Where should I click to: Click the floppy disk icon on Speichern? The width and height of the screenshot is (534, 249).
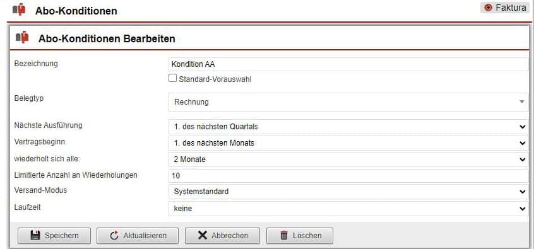tap(35, 235)
